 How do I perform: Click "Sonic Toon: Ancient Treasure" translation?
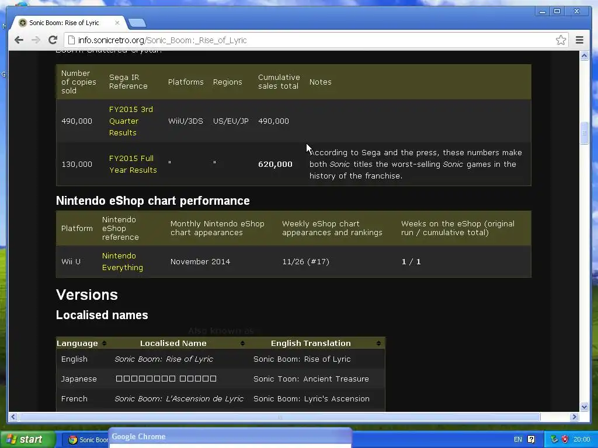[x=311, y=379]
